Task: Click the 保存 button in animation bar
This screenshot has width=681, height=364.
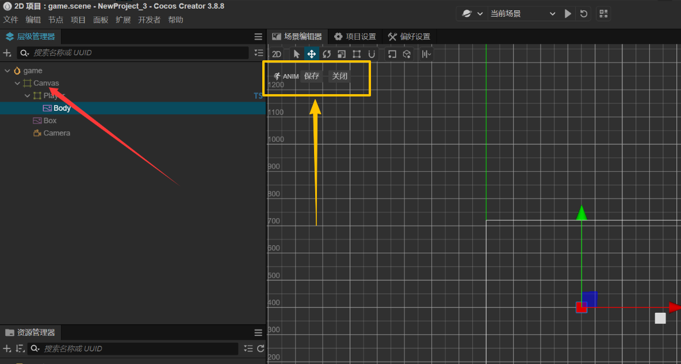Action: (x=312, y=76)
